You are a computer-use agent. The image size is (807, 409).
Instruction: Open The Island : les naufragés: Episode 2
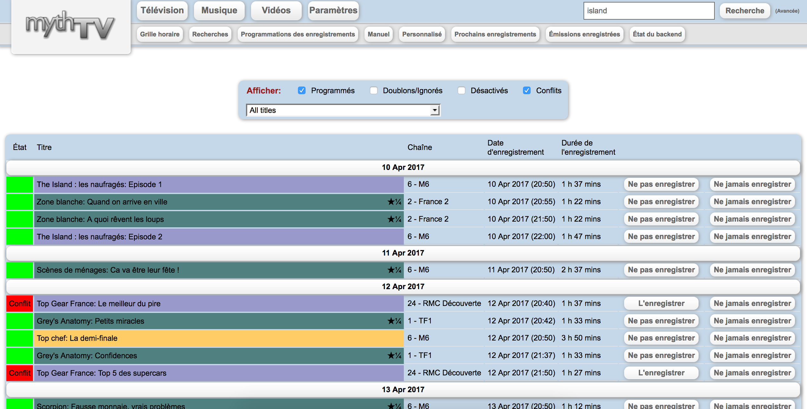tap(100, 237)
